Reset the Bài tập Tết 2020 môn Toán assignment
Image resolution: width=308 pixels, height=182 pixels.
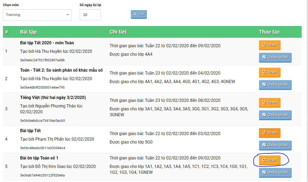coord(269,45)
